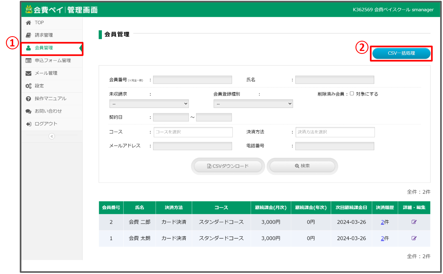Open the edit pencil for 会費 二郎
Screen dimensions: 443x274
414,222
